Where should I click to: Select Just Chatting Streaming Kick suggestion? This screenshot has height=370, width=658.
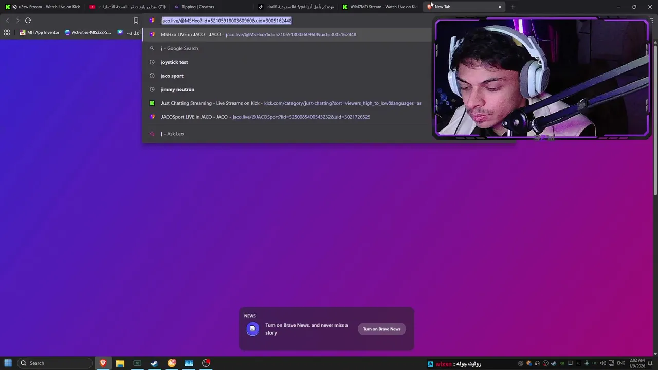click(288, 103)
